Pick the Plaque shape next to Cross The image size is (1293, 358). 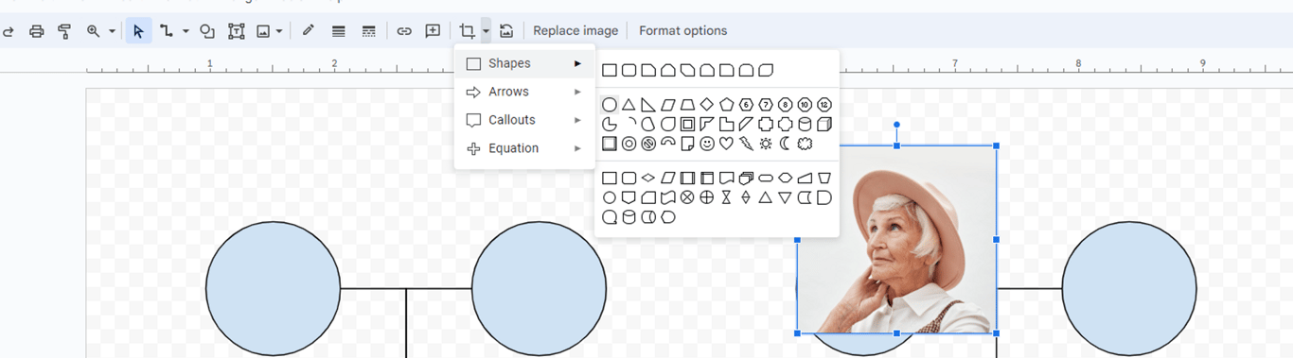[786, 124]
